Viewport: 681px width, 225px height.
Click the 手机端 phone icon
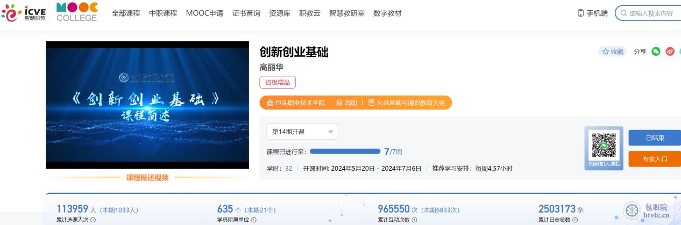pos(580,13)
